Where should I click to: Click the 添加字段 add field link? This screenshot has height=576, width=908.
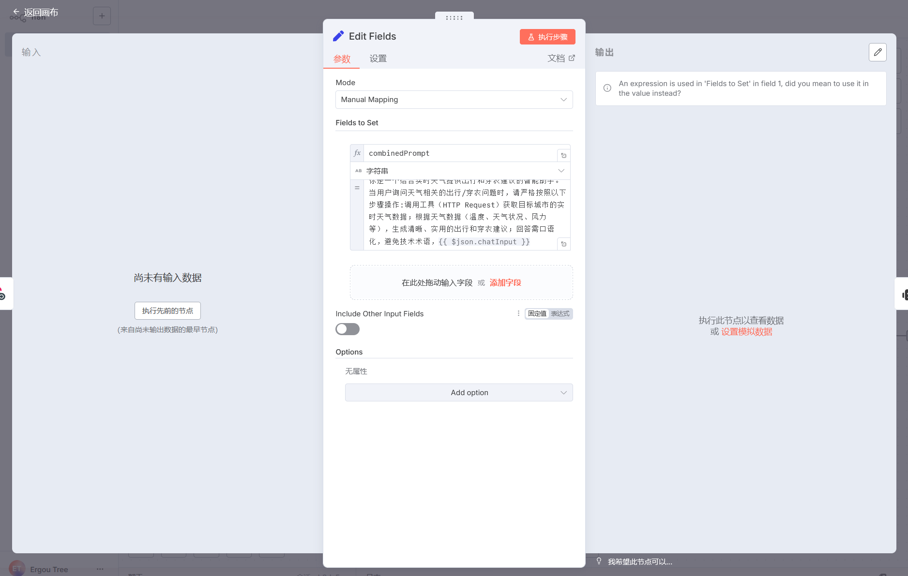click(505, 282)
